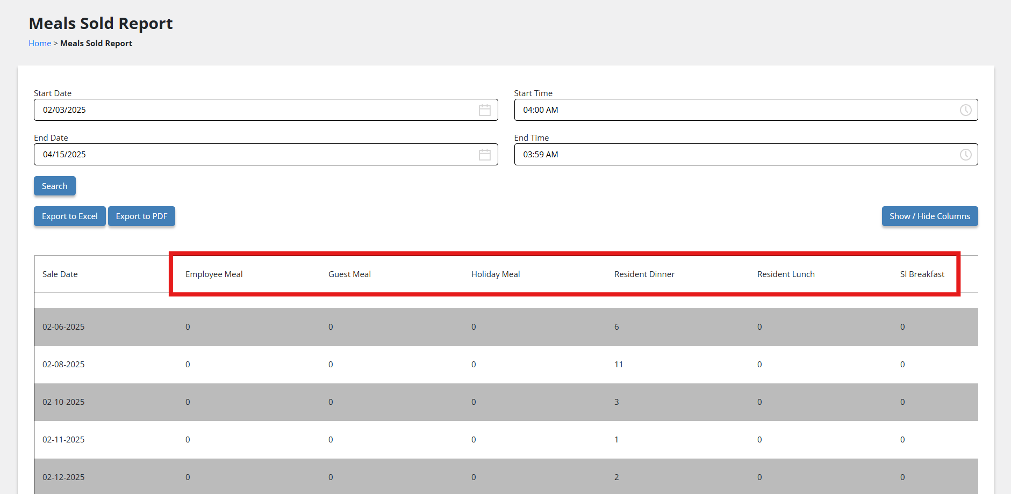Export the report to PDF
The image size is (1011, 494).
[142, 216]
